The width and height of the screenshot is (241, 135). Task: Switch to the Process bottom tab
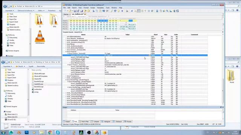(x=128, y=121)
